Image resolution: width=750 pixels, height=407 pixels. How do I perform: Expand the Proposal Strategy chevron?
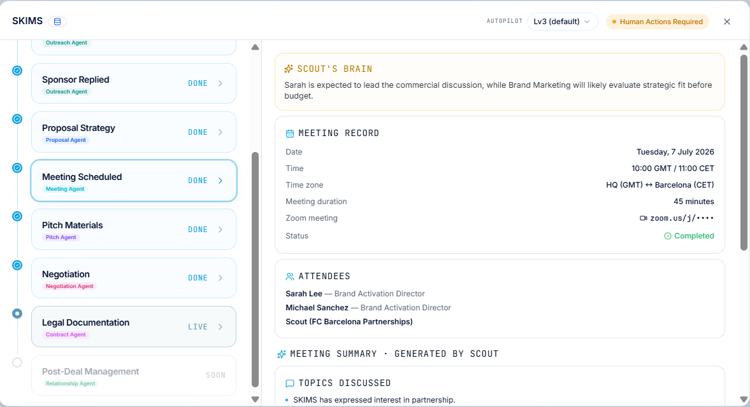click(220, 132)
